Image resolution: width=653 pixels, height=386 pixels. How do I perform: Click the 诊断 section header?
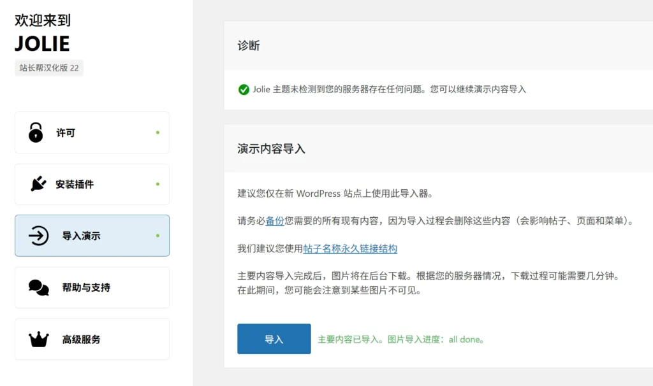click(249, 46)
